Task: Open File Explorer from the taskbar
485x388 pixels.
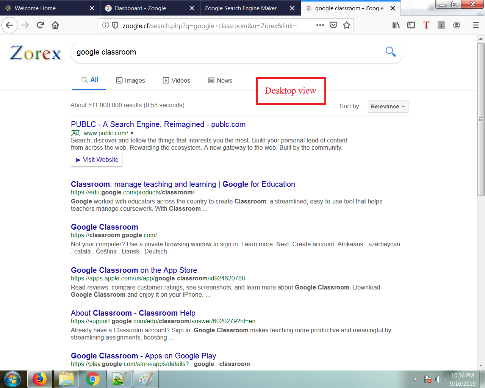Action: pos(66,379)
